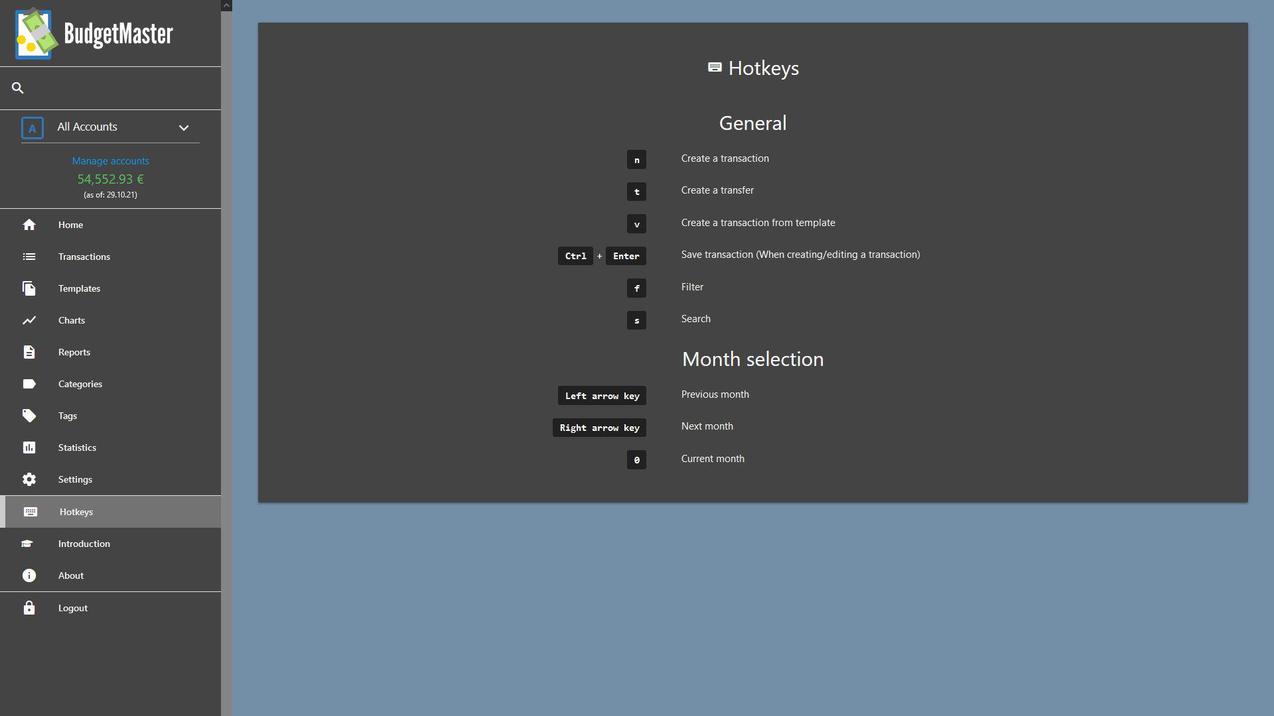Open the Tags menu entry
The height and width of the screenshot is (716, 1274).
click(x=110, y=416)
